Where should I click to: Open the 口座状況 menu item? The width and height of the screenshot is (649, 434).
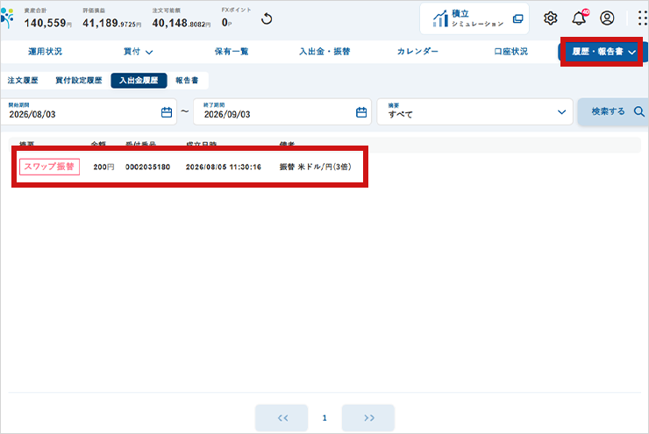point(510,52)
